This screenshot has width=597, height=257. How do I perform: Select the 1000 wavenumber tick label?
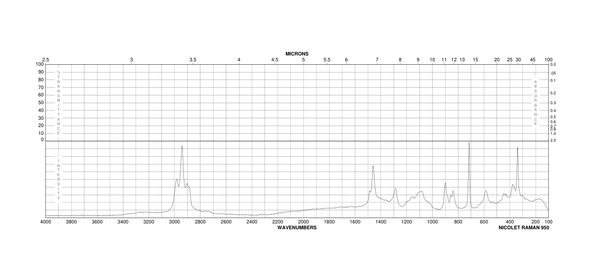(x=432, y=222)
